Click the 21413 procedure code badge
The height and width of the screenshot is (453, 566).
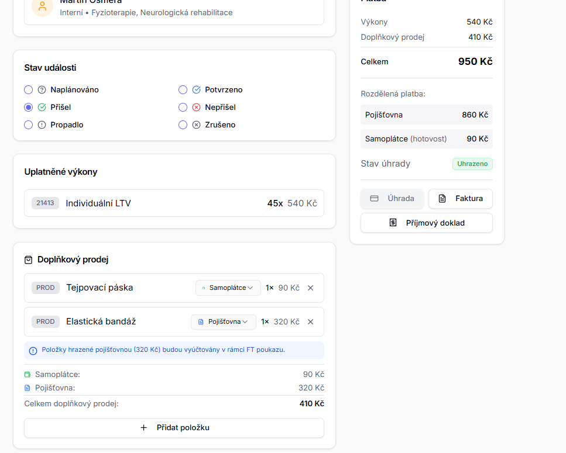45,203
